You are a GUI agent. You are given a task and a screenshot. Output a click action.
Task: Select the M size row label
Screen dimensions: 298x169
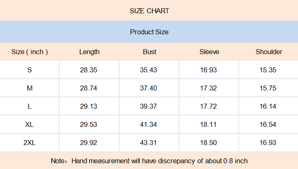(30, 88)
